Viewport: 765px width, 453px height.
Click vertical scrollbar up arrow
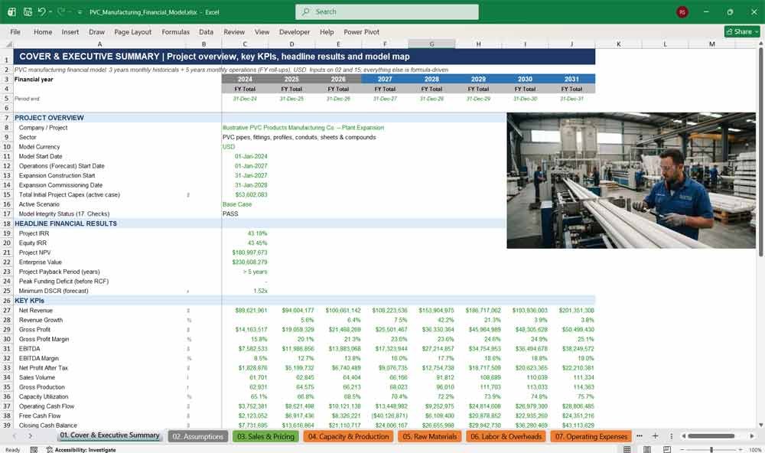point(760,44)
